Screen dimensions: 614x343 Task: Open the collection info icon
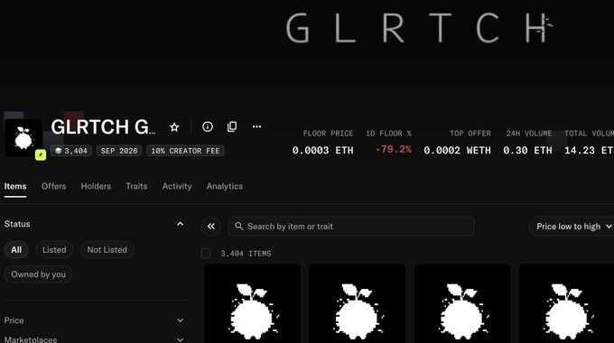(x=208, y=126)
